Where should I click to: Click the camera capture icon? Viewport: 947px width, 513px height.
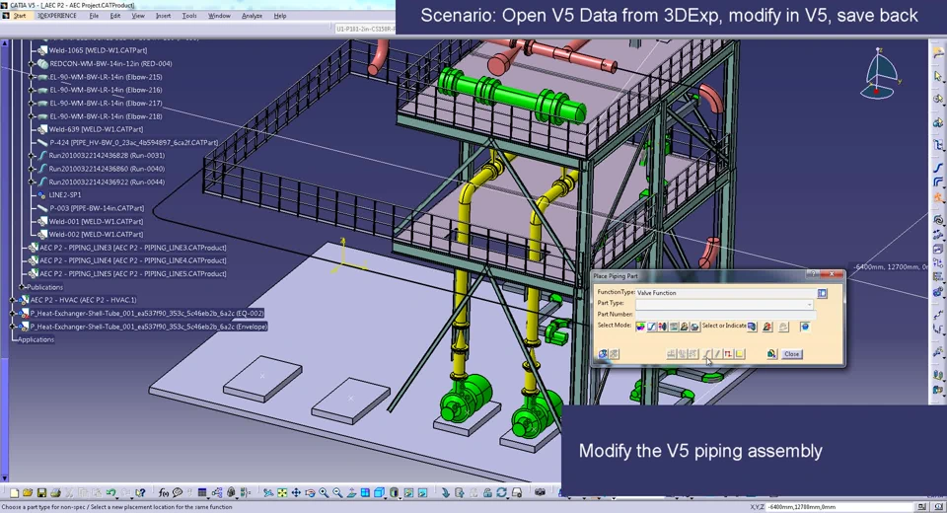click(x=540, y=493)
